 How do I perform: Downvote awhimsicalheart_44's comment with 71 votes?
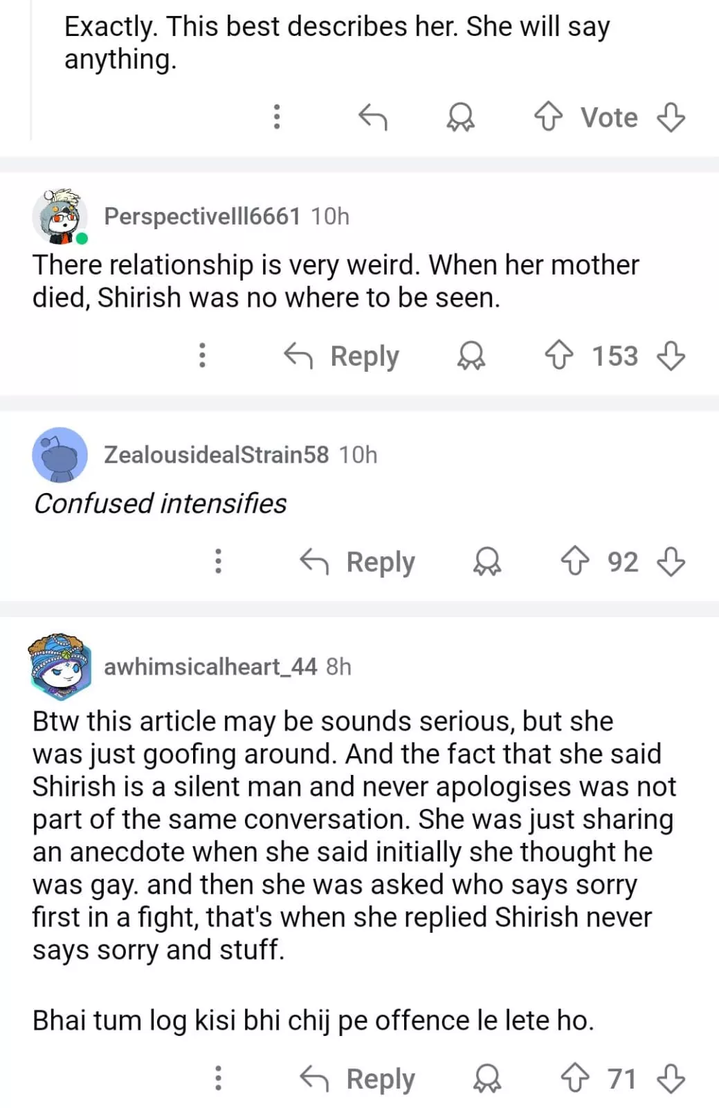click(x=671, y=1078)
